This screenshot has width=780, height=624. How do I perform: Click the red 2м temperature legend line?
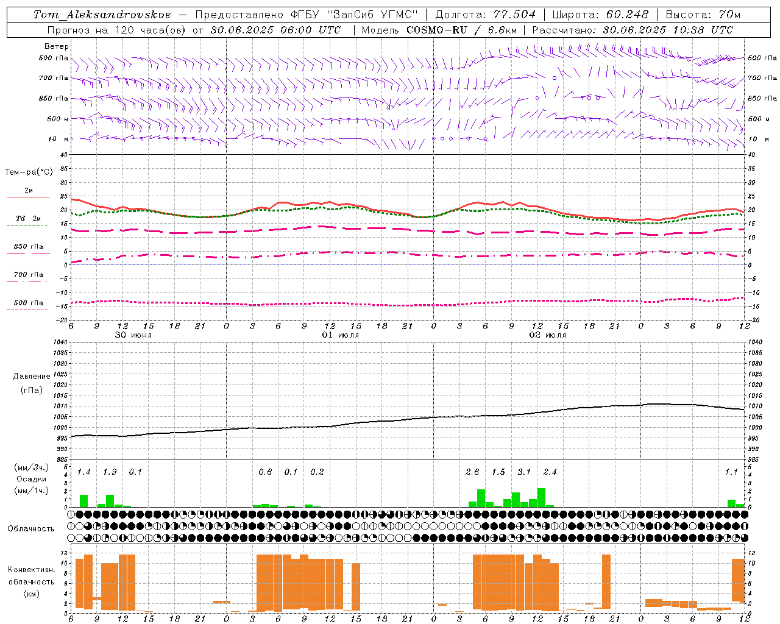29,197
